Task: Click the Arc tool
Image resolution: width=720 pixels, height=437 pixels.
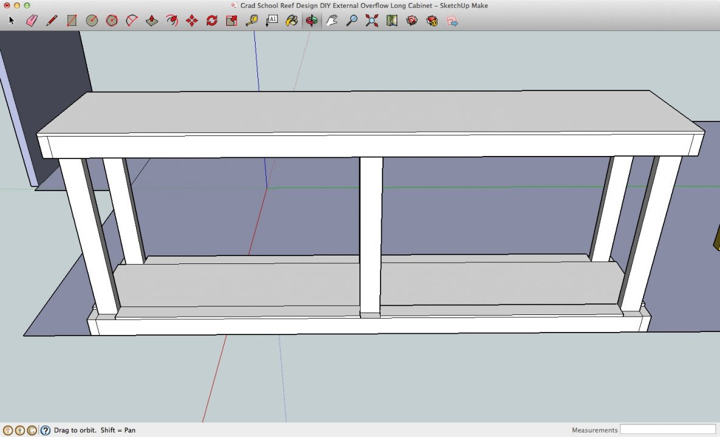Action: (132, 21)
